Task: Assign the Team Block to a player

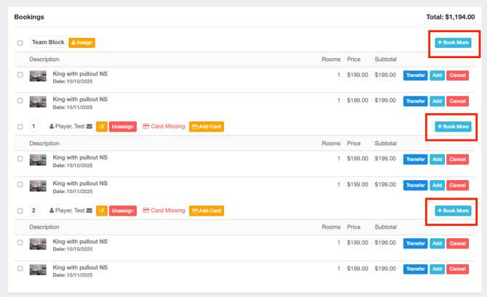Action: click(82, 43)
